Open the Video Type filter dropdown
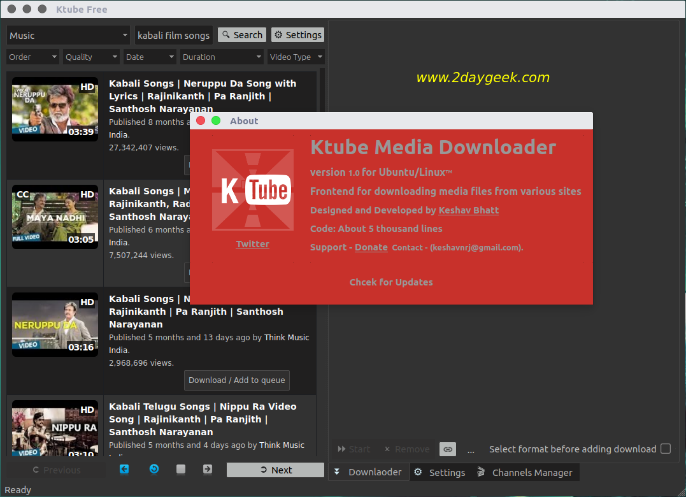Image resolution: width=686 pixels, height=497 pixels. [296, 57]
